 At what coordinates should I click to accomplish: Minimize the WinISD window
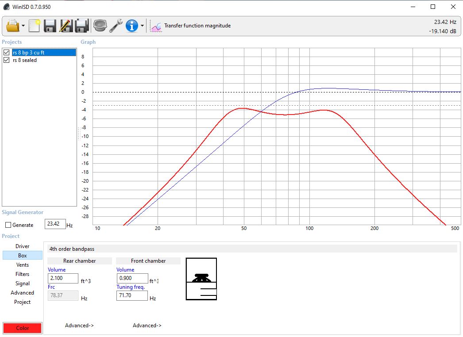click(x=413, y=7)
